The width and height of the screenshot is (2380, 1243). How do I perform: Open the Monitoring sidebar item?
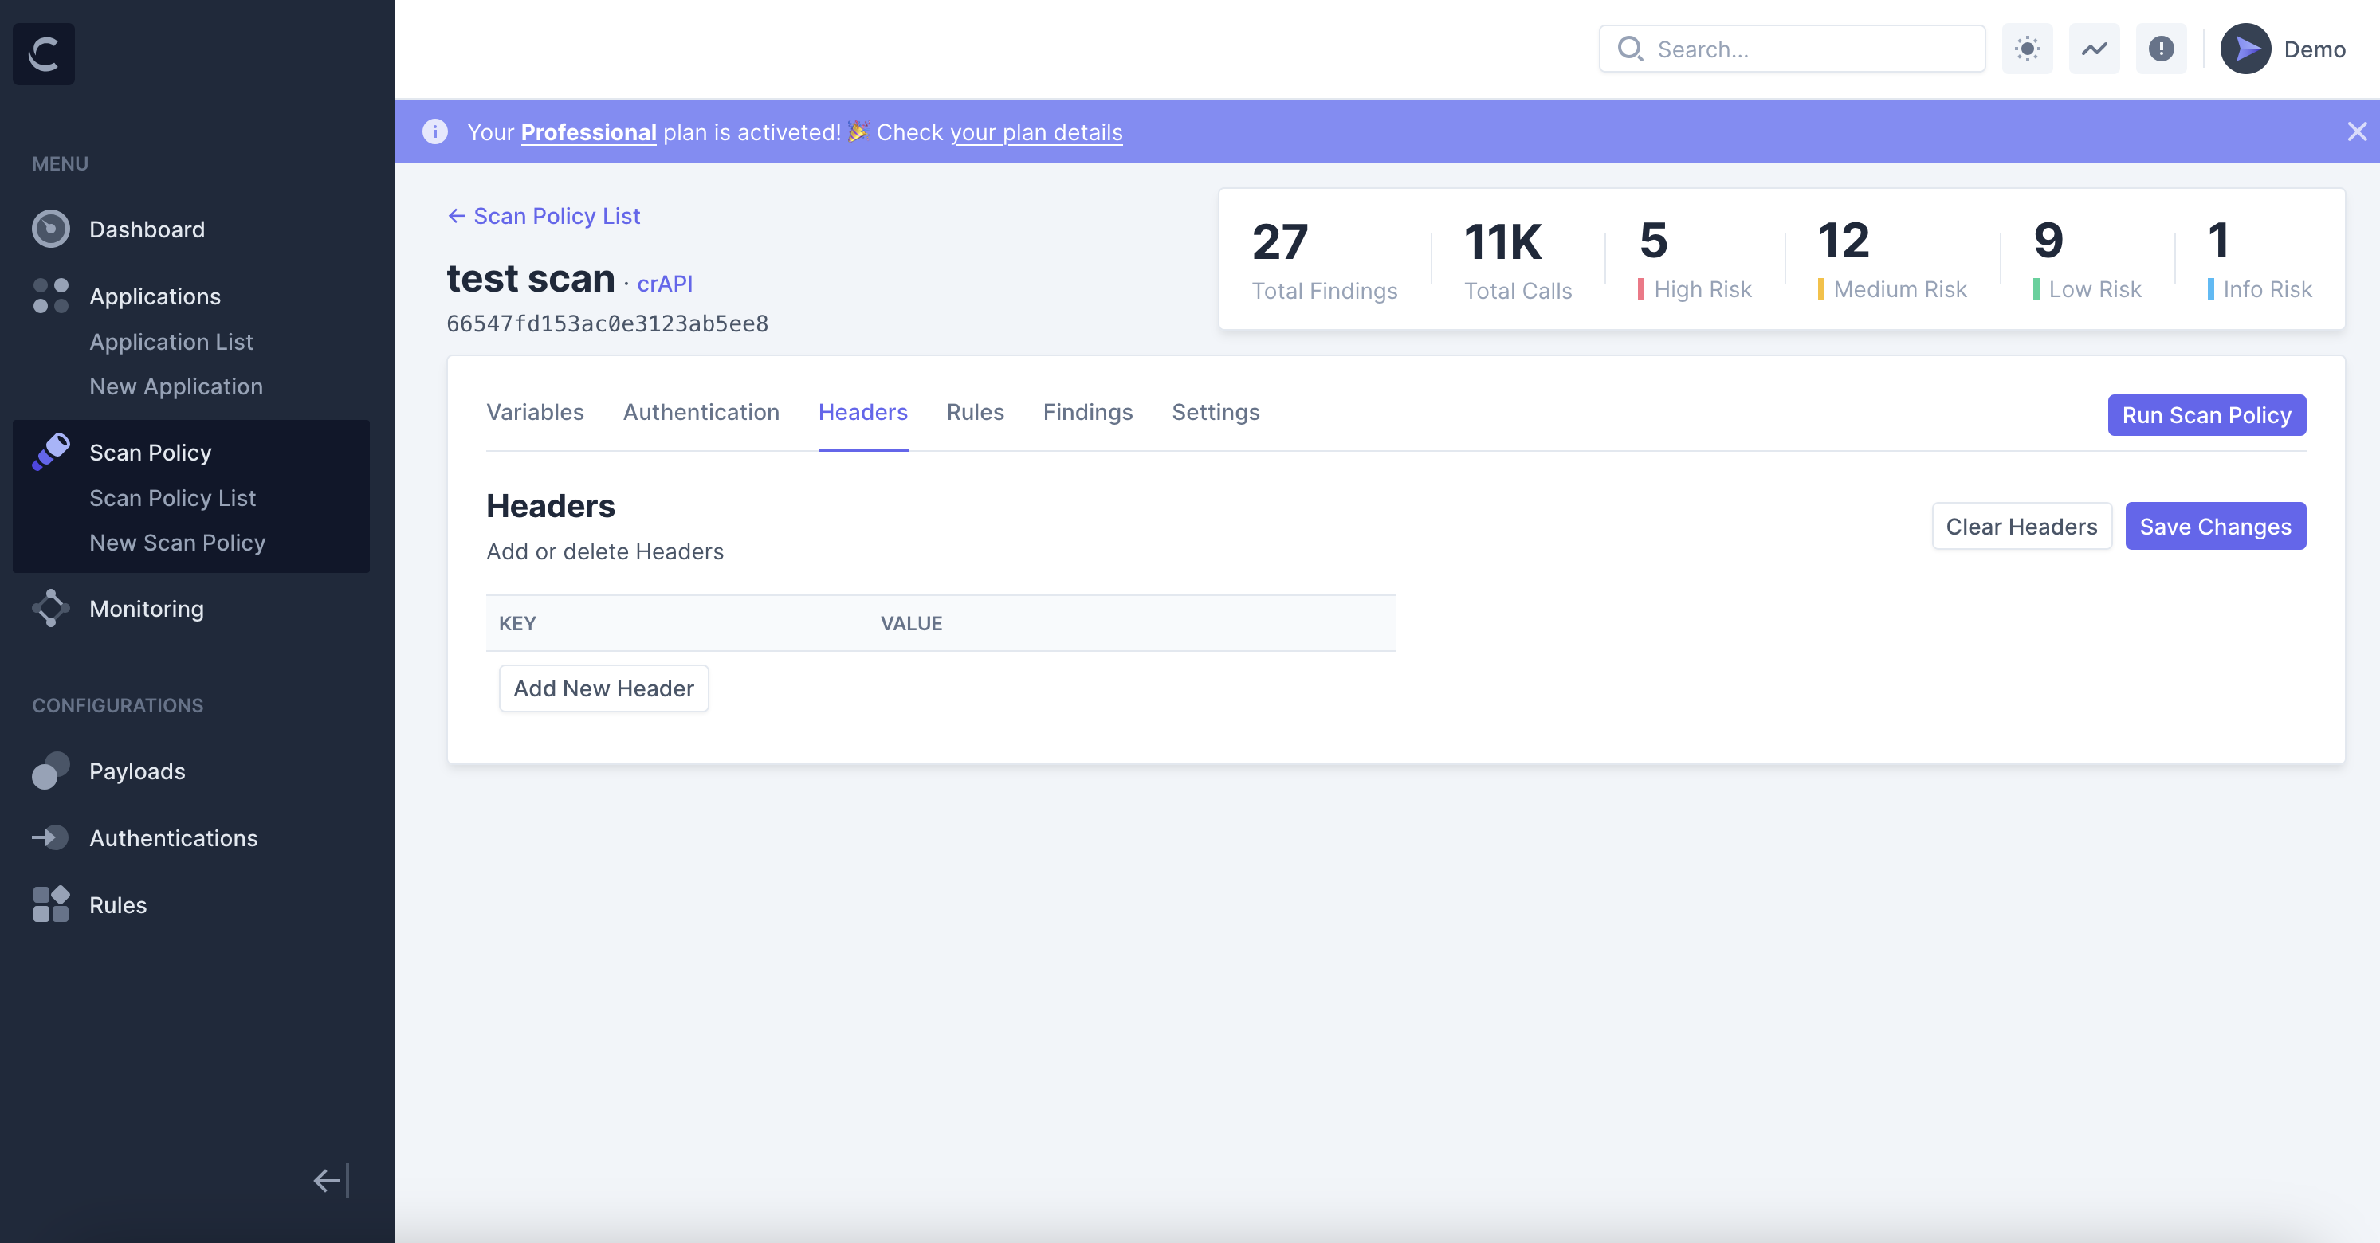(146, 609)
